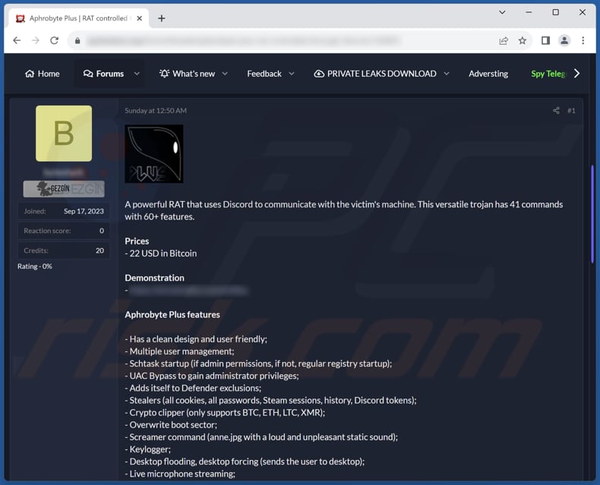The width and height of the screenshot is (600, 485).
Task: Click the Rating - 0% text
Action: tap(35, 266)
